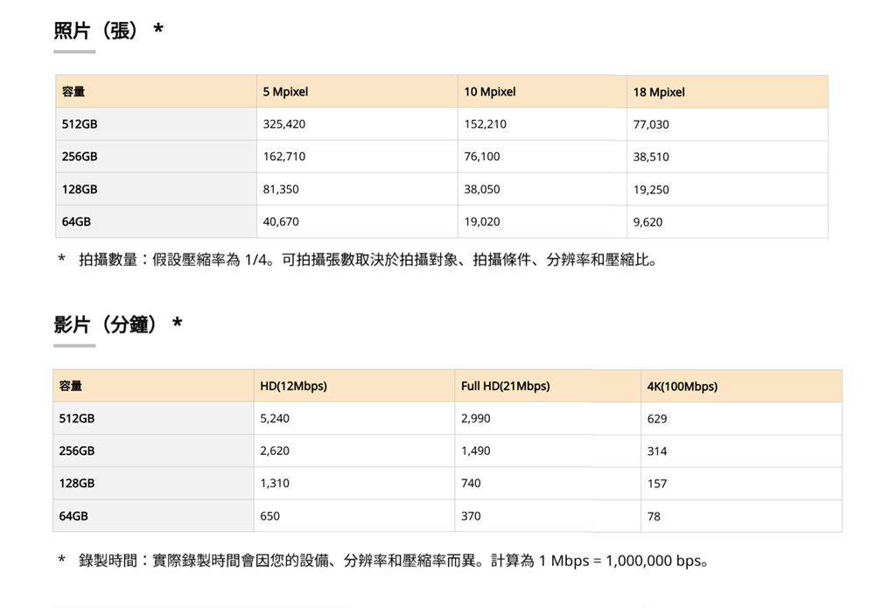Screen dimensions: 875x608
Task: Click the 629 cell under 4K column
Action: tap(657, 419)
